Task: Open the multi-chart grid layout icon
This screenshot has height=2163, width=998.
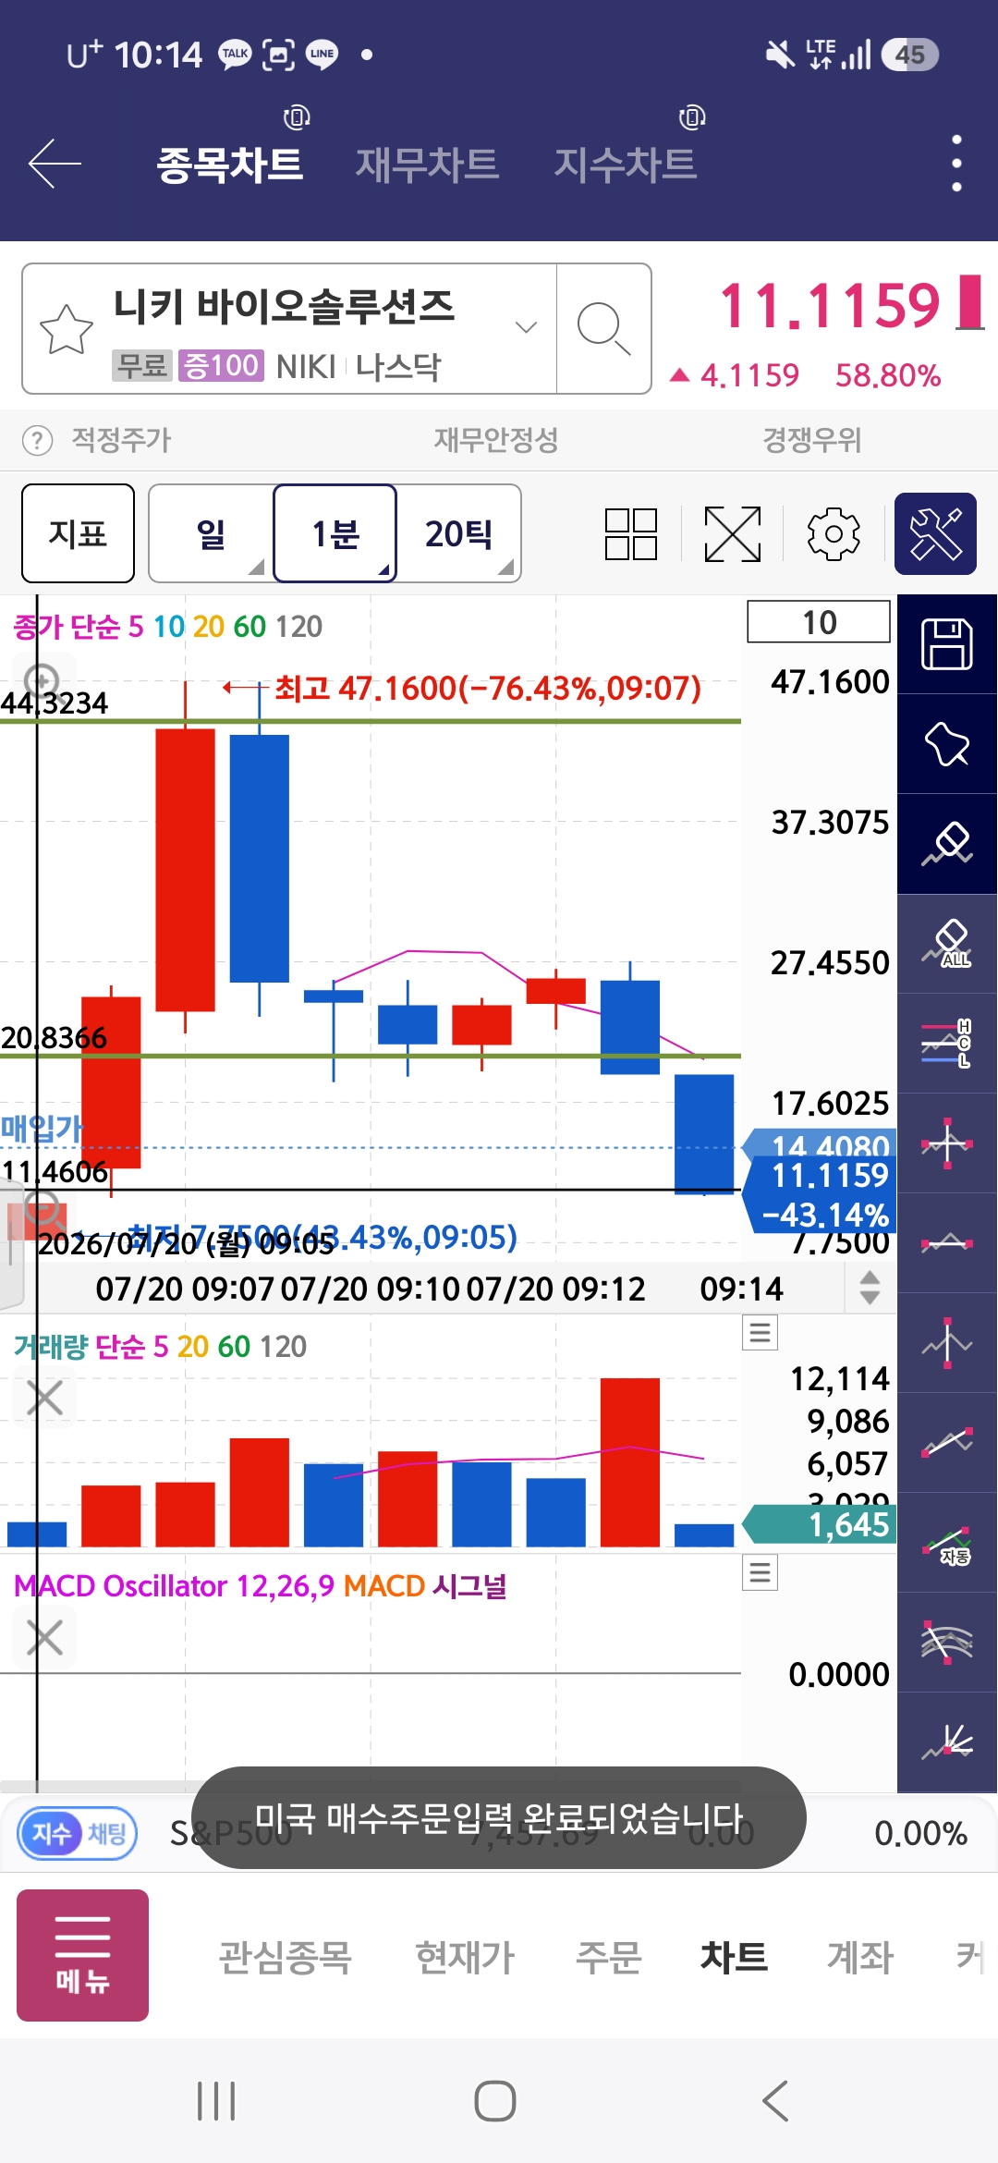Action: point(631,534)
